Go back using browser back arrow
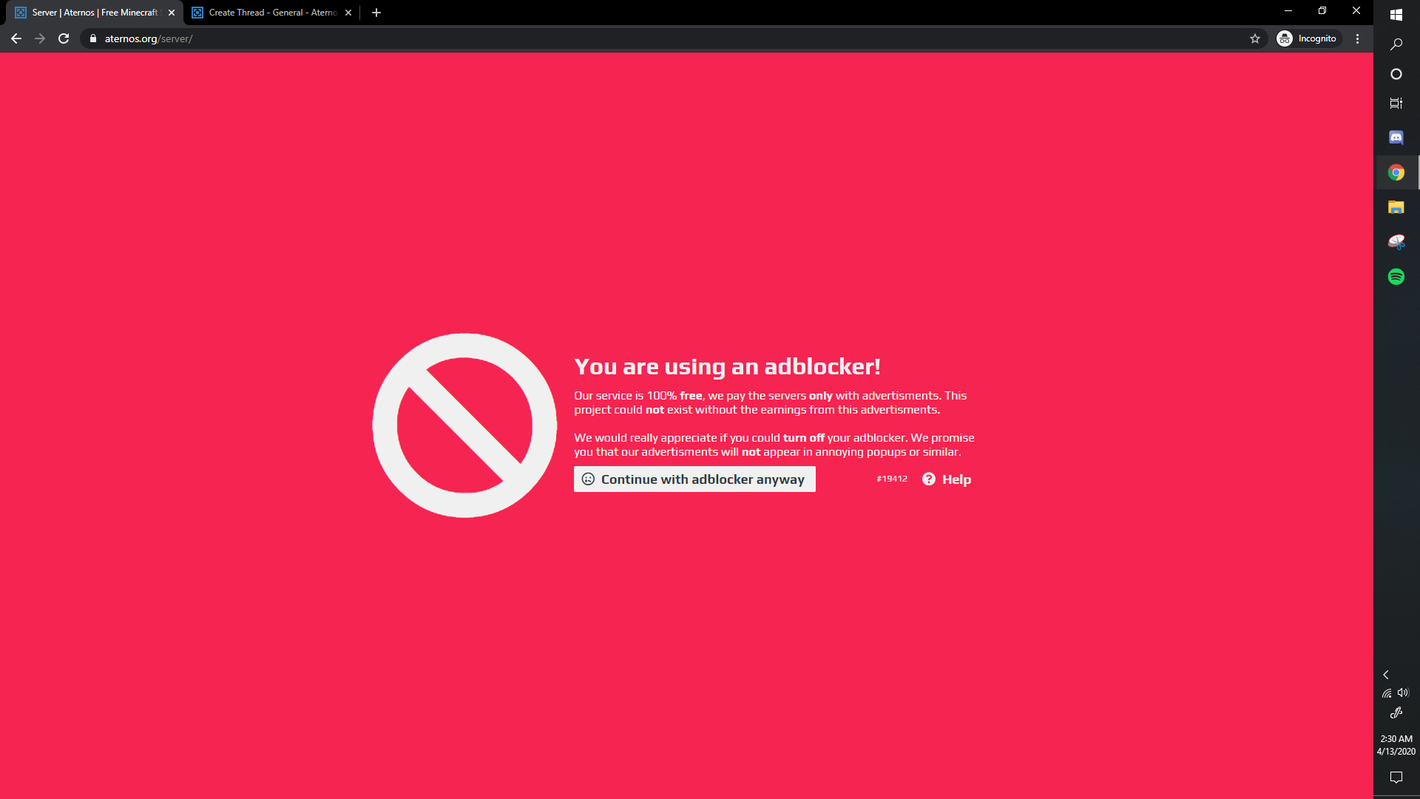Viewport: 1420px width, 799px height. [x=16, y=38]
